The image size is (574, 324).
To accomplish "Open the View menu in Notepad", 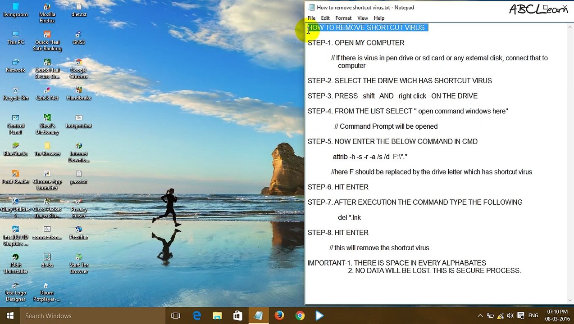I will click(362, 18).
